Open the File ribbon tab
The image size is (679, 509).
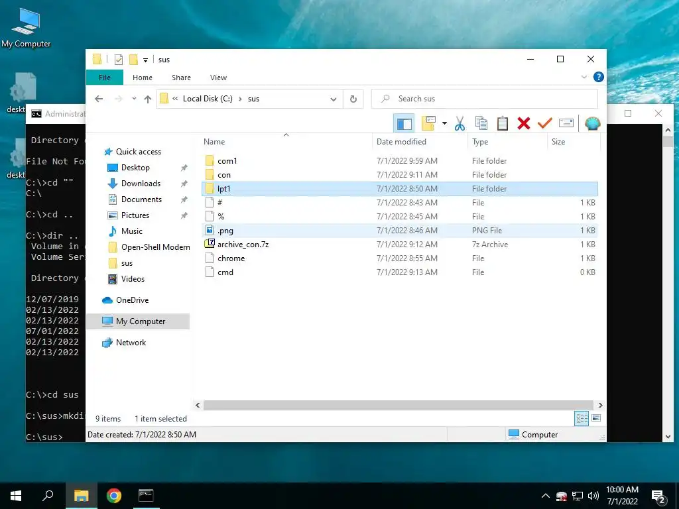tap(105, 78)
